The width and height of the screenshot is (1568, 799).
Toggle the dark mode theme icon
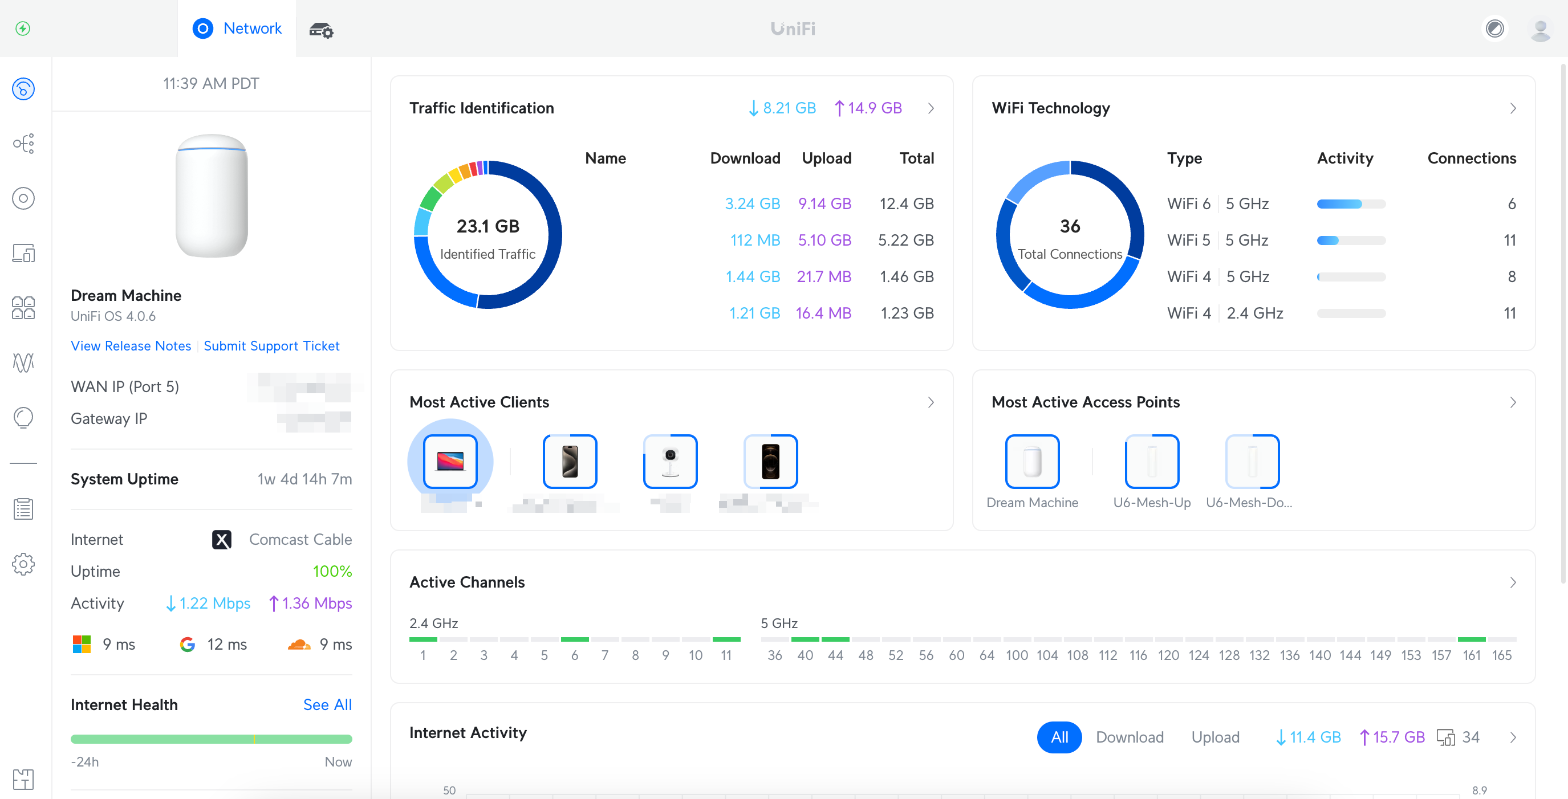click(x=1494, y=28)
